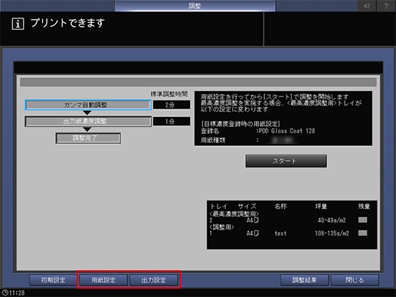Screen dimensions: 396x297
Task: Click the 40-49g/m2 weight for tray 2
Action: [332, 220]
